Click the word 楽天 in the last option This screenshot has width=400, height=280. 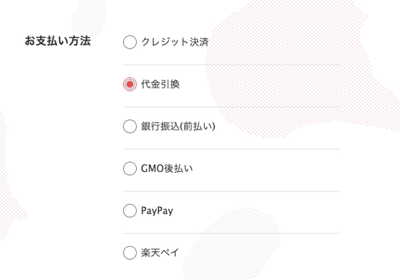[x=151, y=253]
